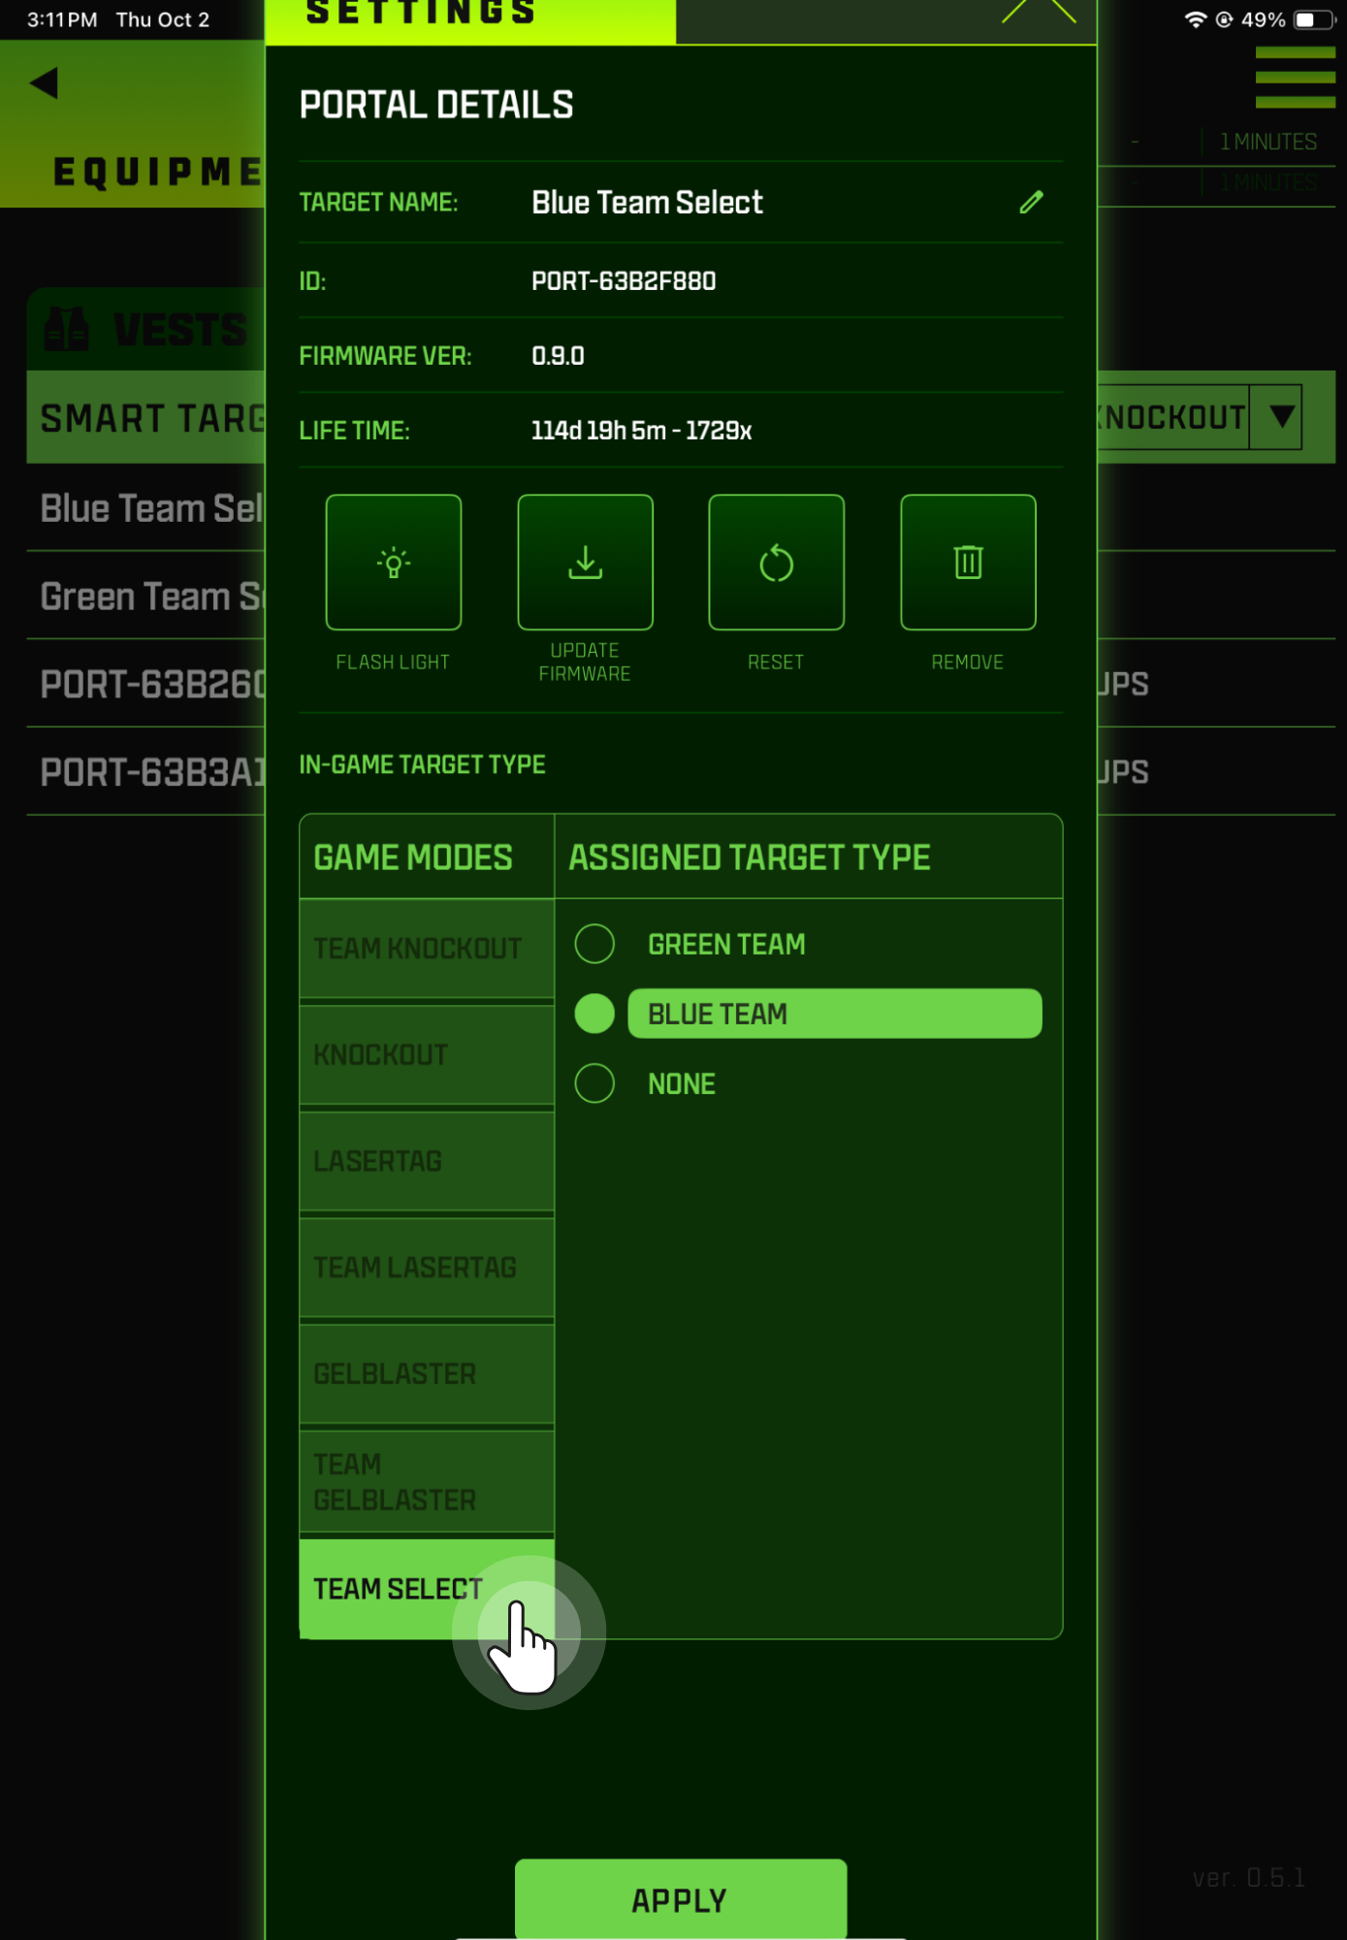Tap the Update Firmware download icon

coord(585,563)
